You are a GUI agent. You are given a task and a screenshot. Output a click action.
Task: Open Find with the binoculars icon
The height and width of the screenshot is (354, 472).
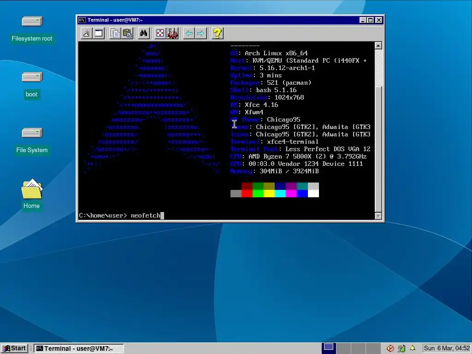144,33
